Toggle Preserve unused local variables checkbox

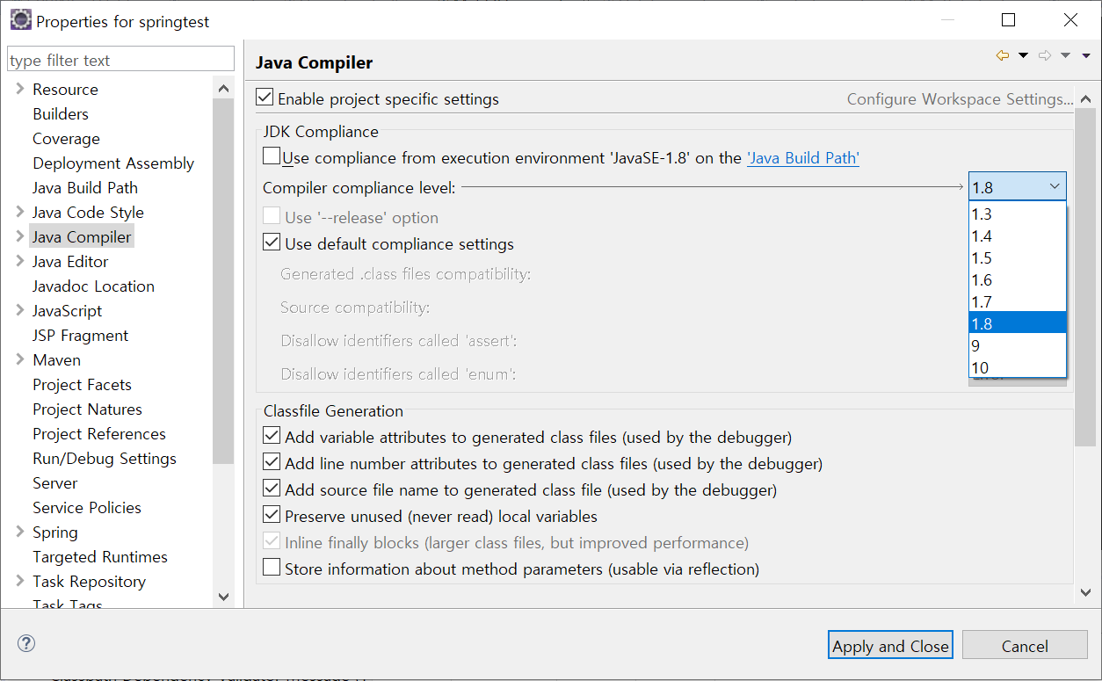(272, 515)
